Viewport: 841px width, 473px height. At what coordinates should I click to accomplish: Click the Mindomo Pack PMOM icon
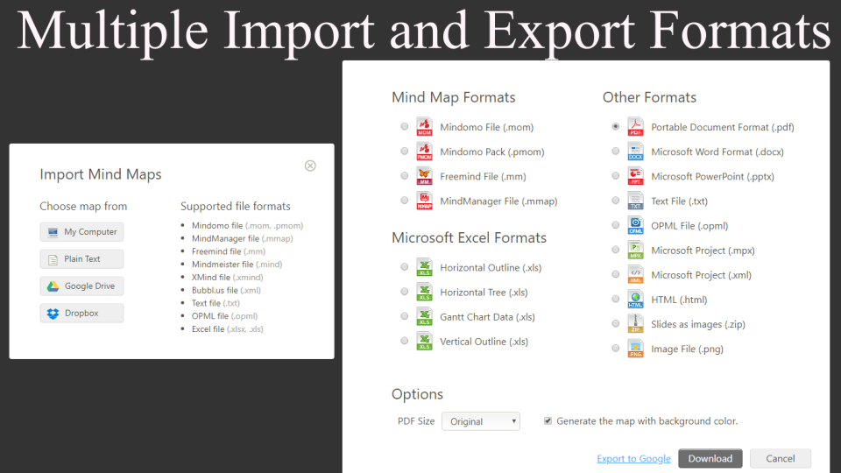[424, 152]
